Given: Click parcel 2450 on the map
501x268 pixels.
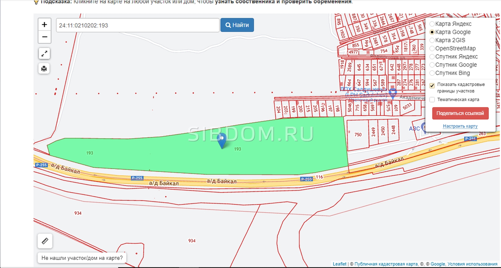Looking at the screenshot, I should 383,131.
